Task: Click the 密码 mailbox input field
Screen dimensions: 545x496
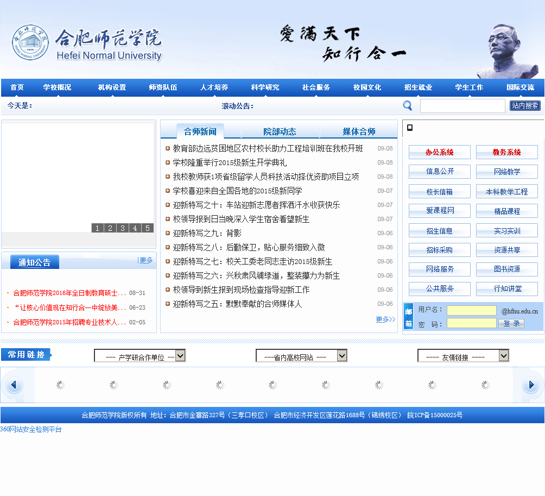Action: 471,323
